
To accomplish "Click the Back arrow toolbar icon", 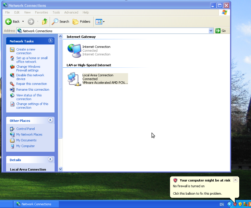I will (x=9, y=22).
